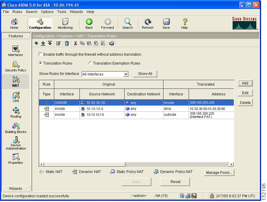Open the Properties feature

click(16, 159)
